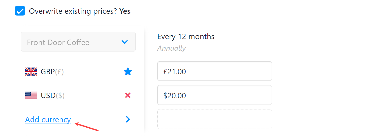Viewport: 378px width, 140px height.
Task: Uncheck the Overwrite existing prices checkbox
Action: click(20, 11)
